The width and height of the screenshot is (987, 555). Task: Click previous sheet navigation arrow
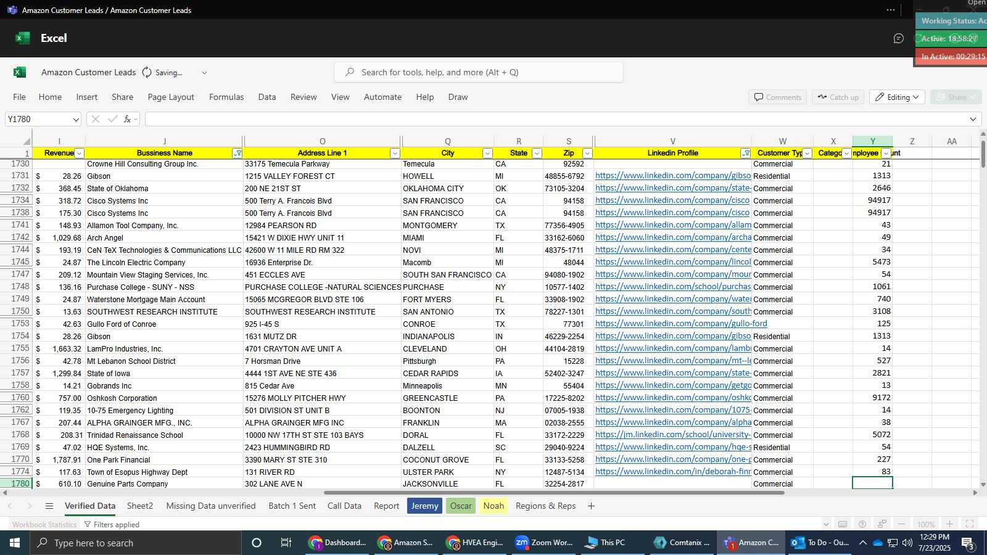10,506
